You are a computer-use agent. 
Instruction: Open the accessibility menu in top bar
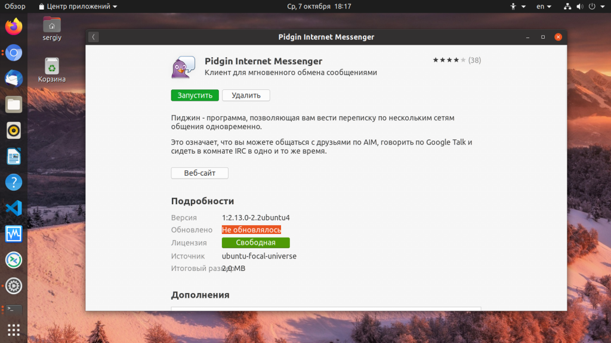coord(518,6)
